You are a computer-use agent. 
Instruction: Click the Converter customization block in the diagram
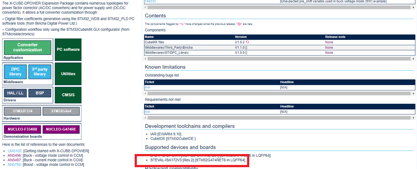click(28, 47)
